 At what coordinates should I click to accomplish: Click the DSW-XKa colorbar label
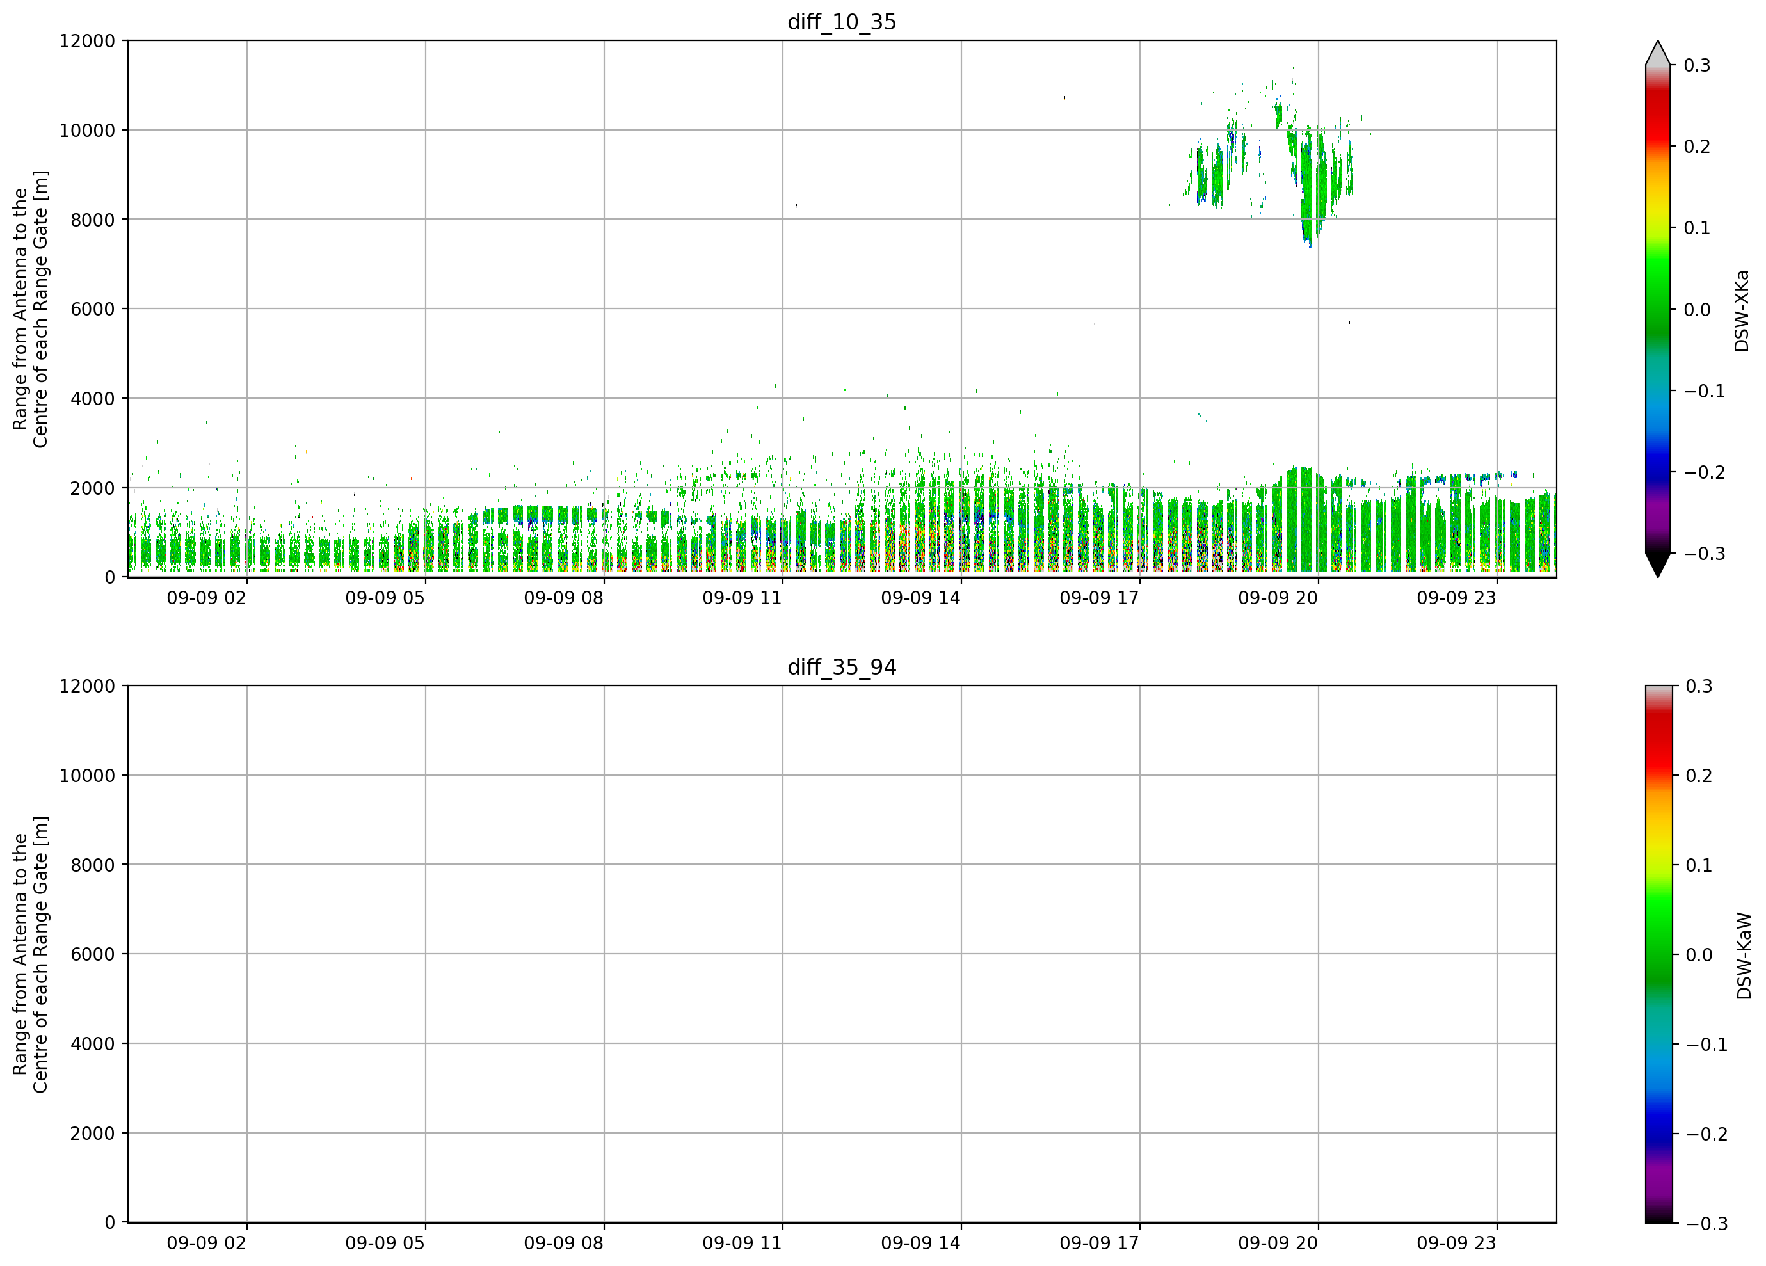(x=1742, y=310)
